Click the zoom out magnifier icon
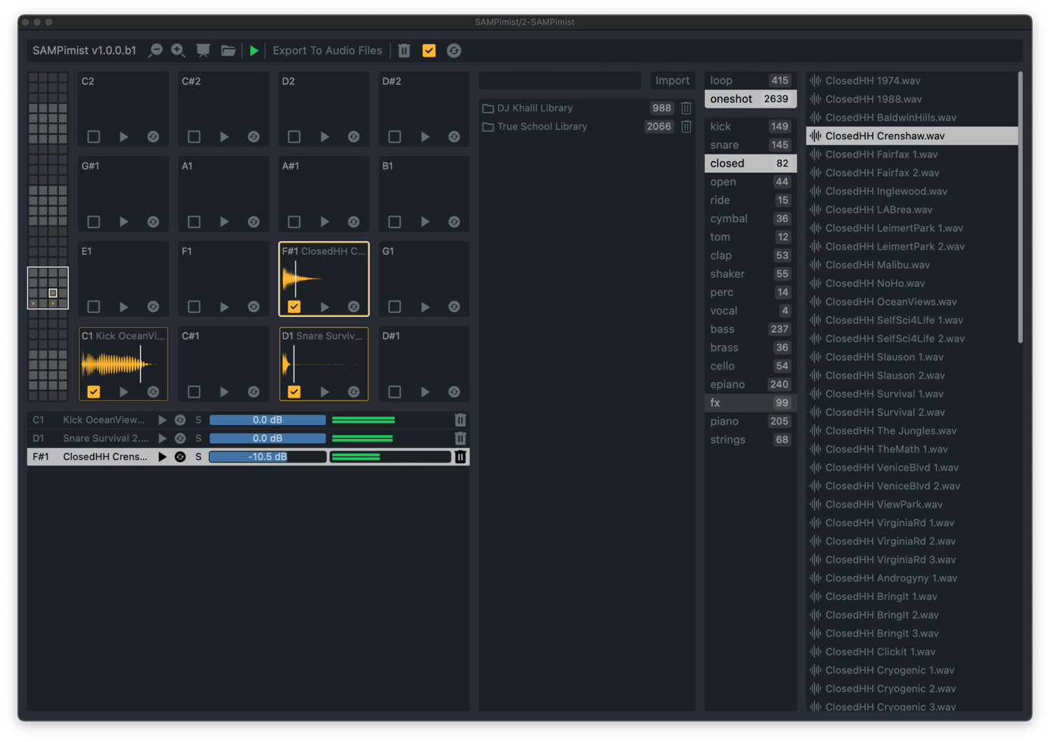Screen dimensions: 1050x742 [155, 50]
